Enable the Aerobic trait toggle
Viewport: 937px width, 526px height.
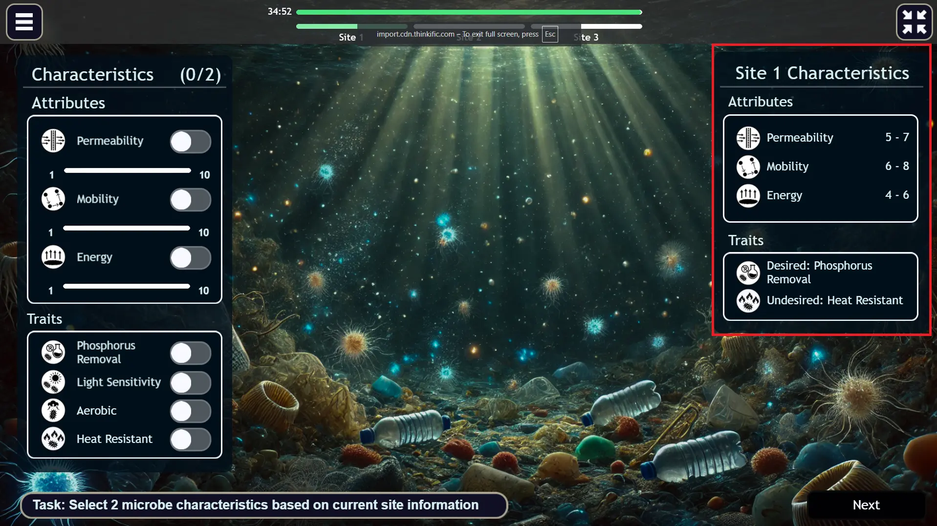tap(191, 411)
